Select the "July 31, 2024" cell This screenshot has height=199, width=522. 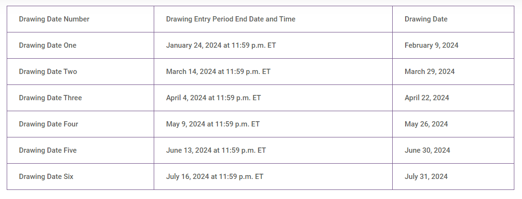coord(426,177)
